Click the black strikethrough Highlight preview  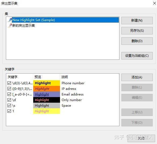click(x=47, y=100)
